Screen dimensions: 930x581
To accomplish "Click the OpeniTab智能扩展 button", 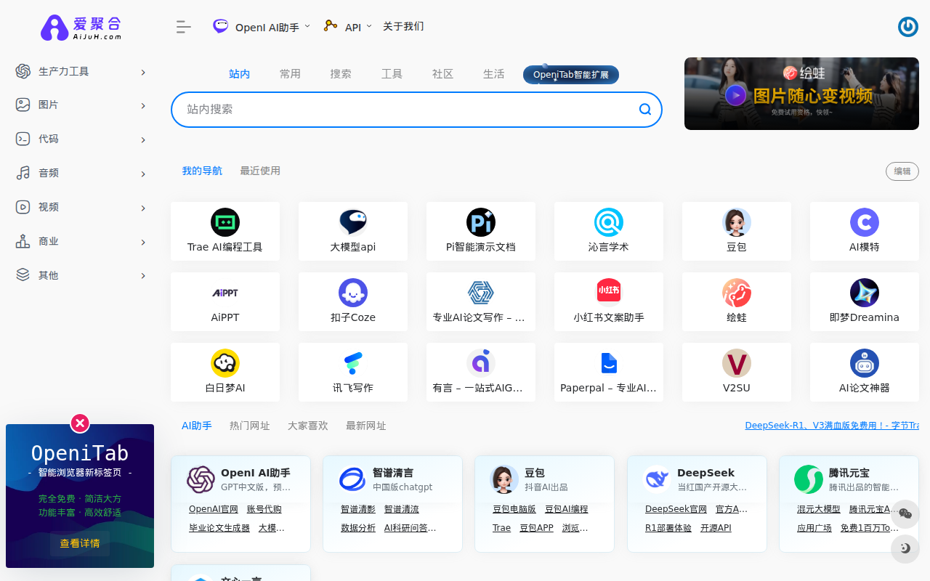I will 571,75.
